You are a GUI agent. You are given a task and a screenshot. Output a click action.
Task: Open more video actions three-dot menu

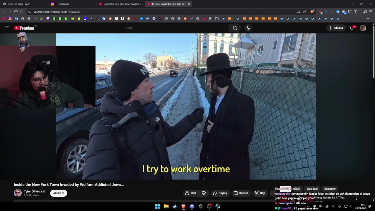(273, 193)
